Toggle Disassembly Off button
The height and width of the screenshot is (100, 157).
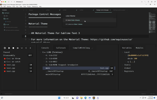30,55
